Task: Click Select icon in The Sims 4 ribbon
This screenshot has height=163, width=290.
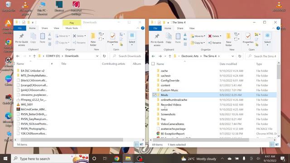Action: (267, 39)
